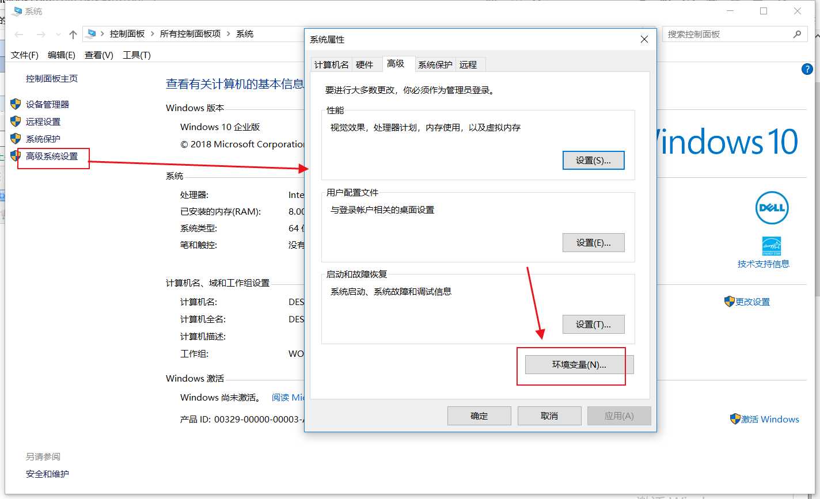Click the shield icon beside 激活 Windows

pos(735,419)
